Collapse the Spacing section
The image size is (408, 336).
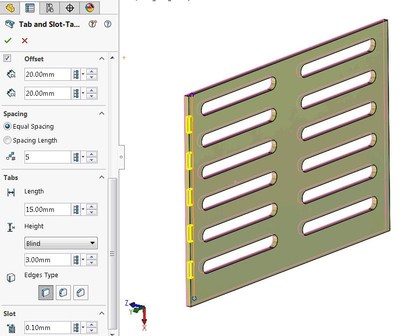click(102, 113)
